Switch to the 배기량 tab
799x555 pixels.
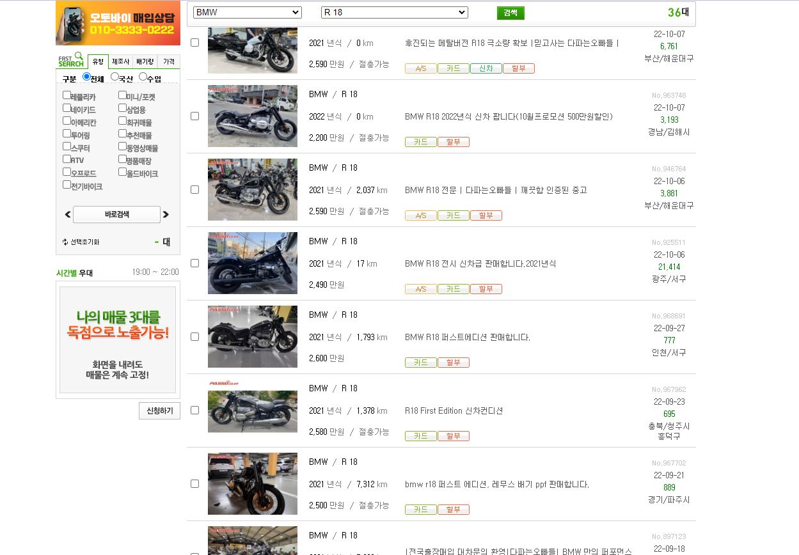coord(145,61)
